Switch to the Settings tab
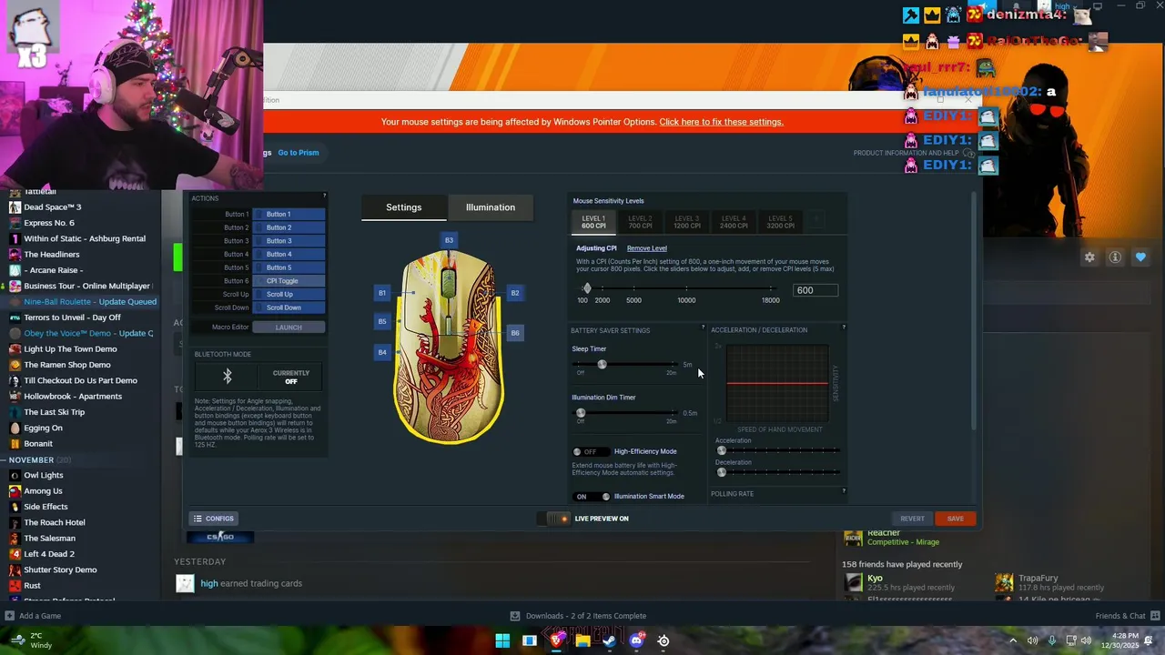Screen dimensions: 1165x655 (404, 207)
